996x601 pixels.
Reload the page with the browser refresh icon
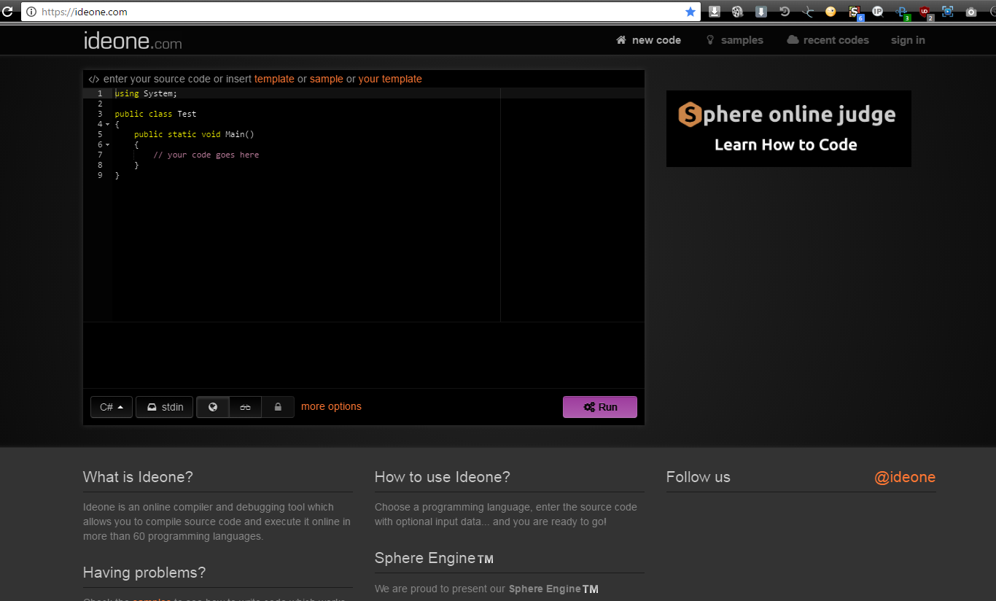8,12
